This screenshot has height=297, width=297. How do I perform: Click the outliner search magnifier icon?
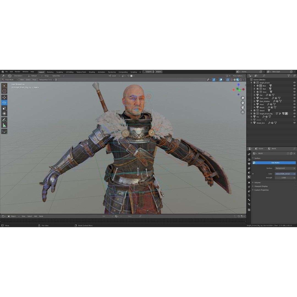pyautogui.click(x=264, y=76)
